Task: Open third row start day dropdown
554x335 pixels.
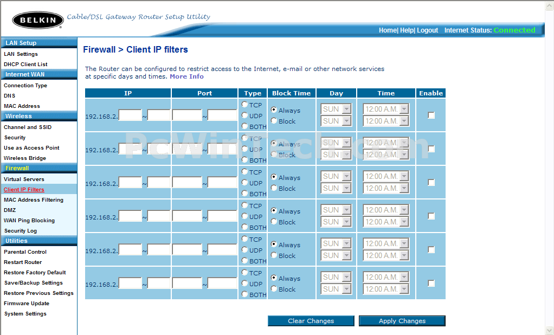Action: pos(336,176)
